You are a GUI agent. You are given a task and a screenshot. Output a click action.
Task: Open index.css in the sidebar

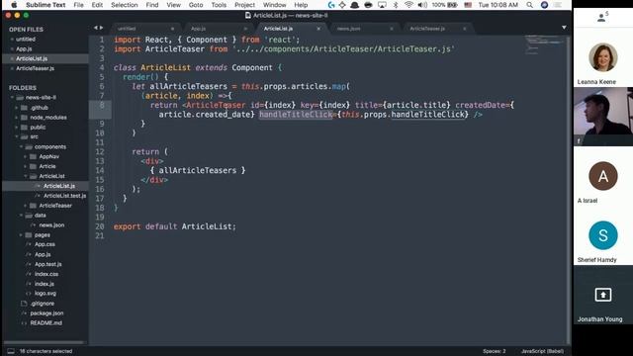click(x=46, y=274)
